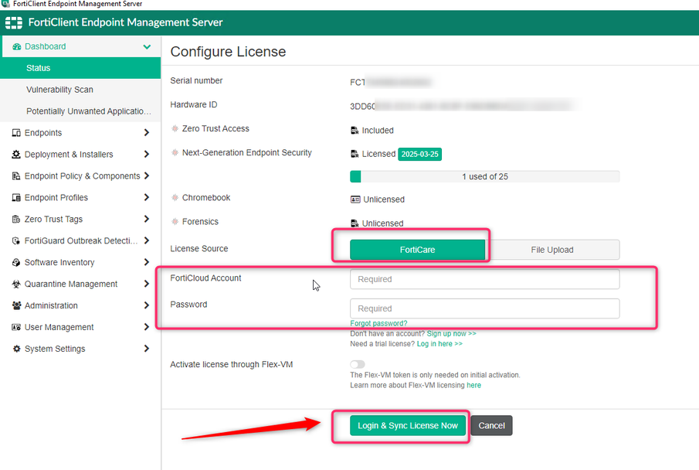Click the Forensics feature icon
699x470 pixels.
pyautogui.click(x=175, y=221)
